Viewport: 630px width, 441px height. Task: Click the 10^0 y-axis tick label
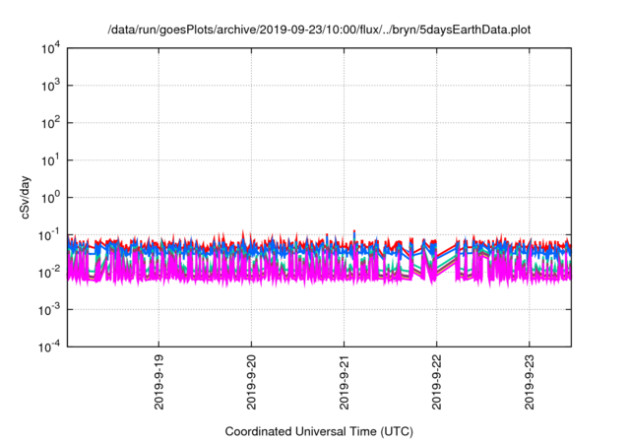(x=50, y=198)
